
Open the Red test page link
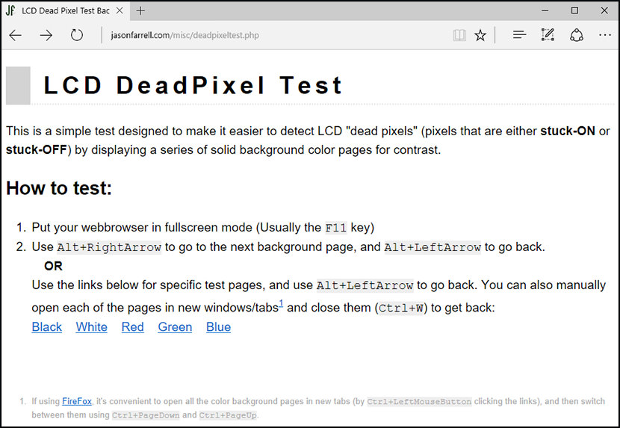pos(132,326)
